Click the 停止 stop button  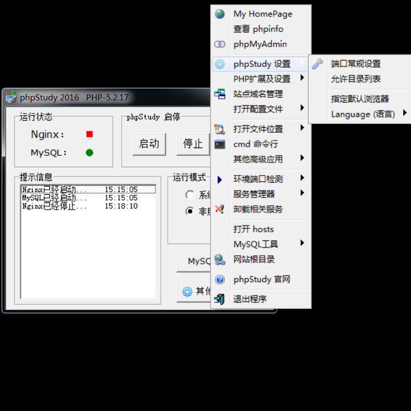coord(193,144)
